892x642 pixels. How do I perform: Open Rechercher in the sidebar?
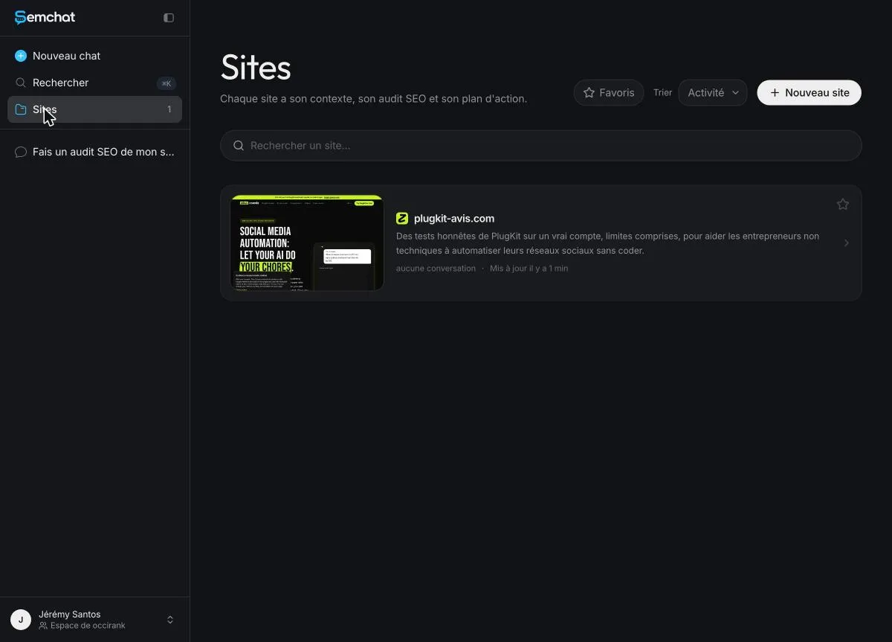[94, 83]
